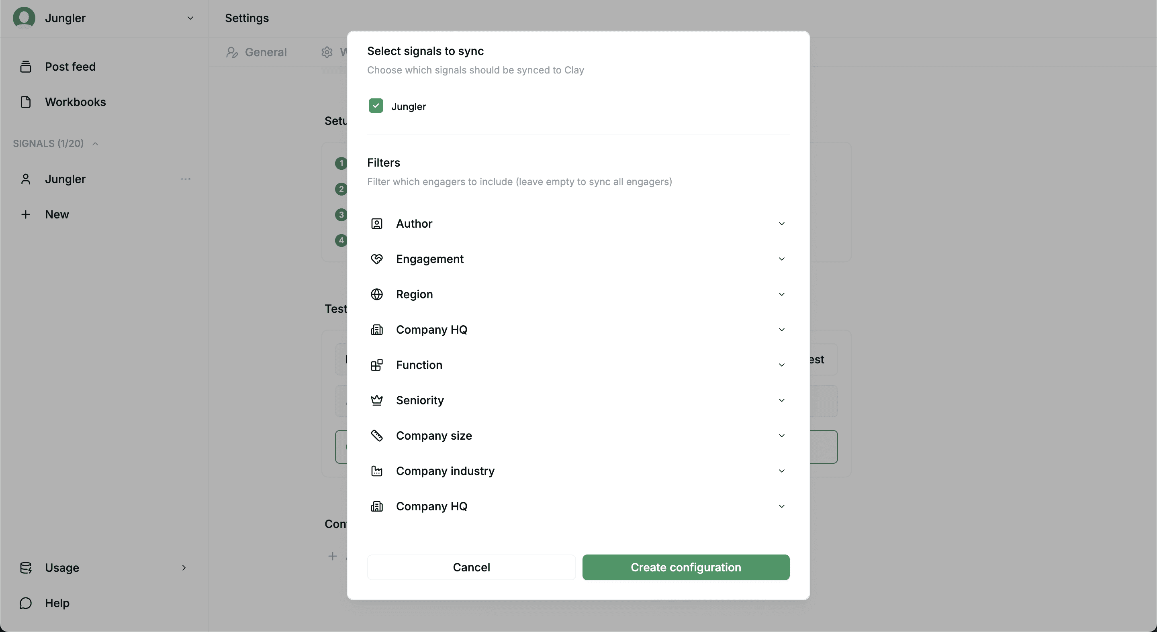
Task: Click Create configuration
Action: [x=686, y=567]
